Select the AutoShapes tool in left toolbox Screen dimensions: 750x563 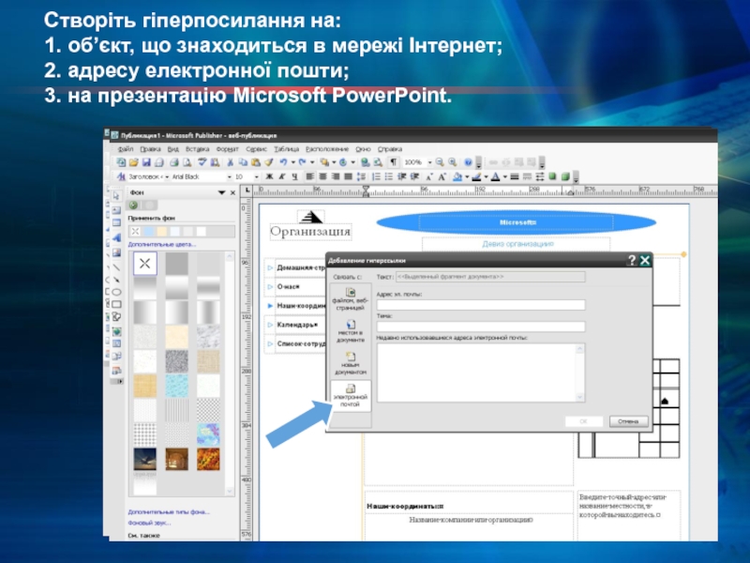(116, 316)
